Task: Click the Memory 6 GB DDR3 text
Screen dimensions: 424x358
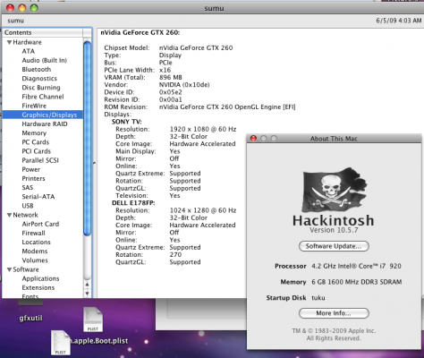Action: (357, 282)
